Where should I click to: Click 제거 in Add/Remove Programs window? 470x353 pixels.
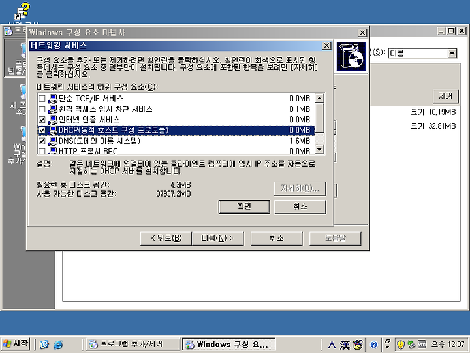click(x=446, y=96)
